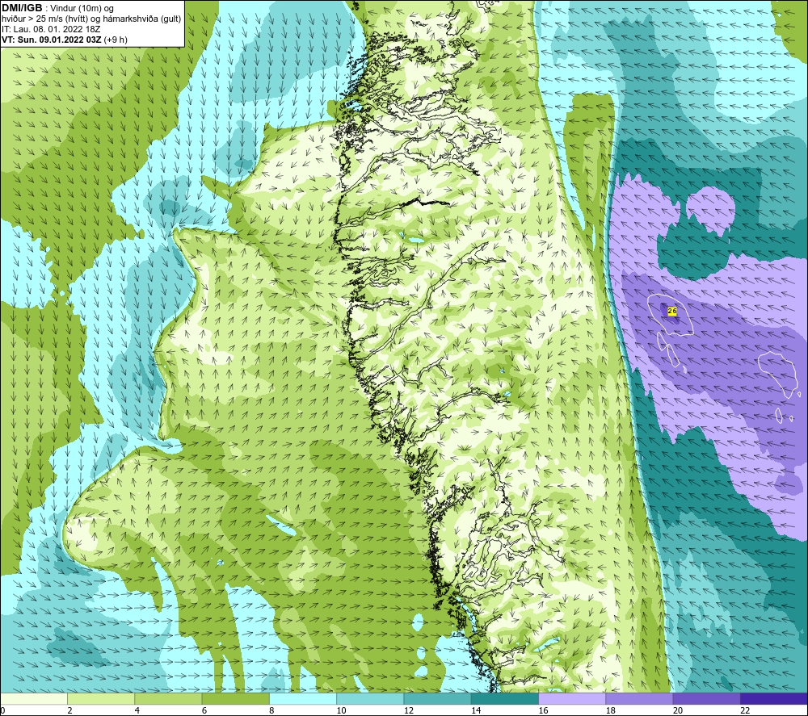
Task: Select the 12–14 teal legend swatch
Action: [437, 698]
